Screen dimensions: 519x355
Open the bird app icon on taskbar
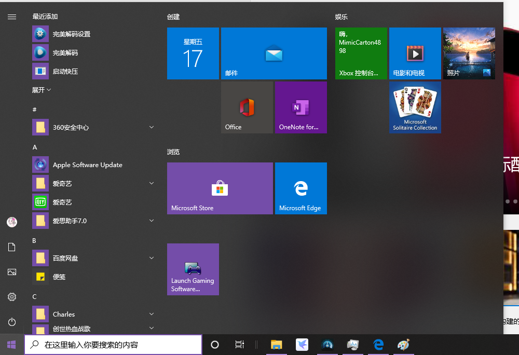(x=302, y=345)
